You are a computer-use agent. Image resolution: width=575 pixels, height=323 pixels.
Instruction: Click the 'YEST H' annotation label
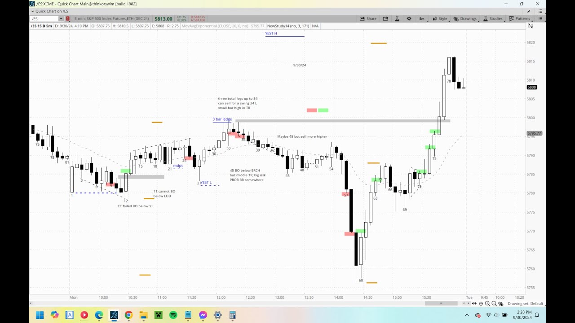(271, 34)
